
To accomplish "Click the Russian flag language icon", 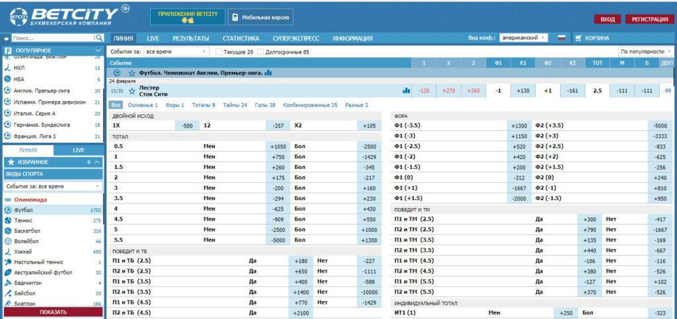I will tap(561, 38).
